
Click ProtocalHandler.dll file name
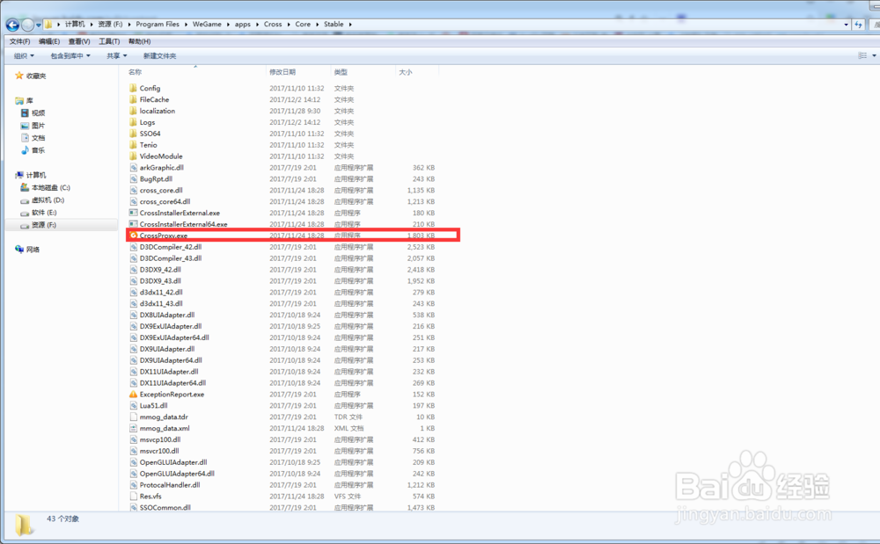pos(170,485)
